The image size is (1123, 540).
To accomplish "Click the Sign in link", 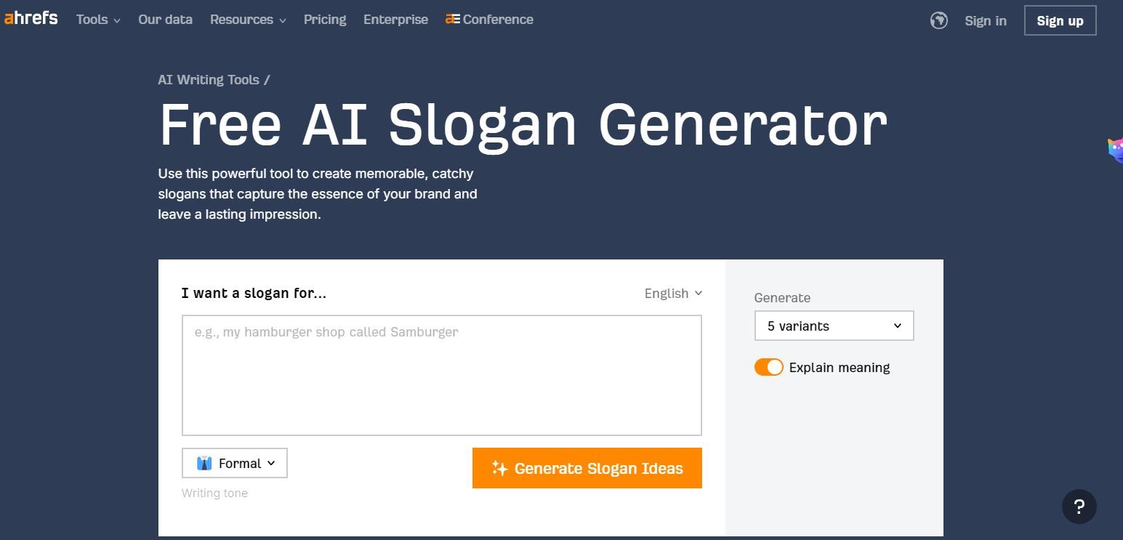I will tap(985, 20).
